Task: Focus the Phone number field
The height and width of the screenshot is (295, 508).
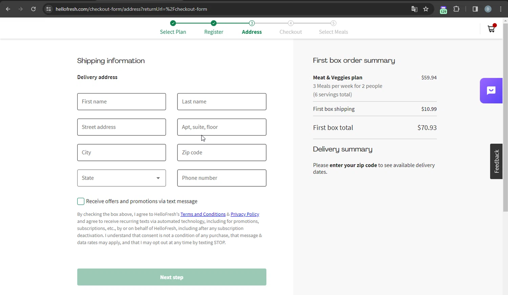Action: (x=222, y=178)
